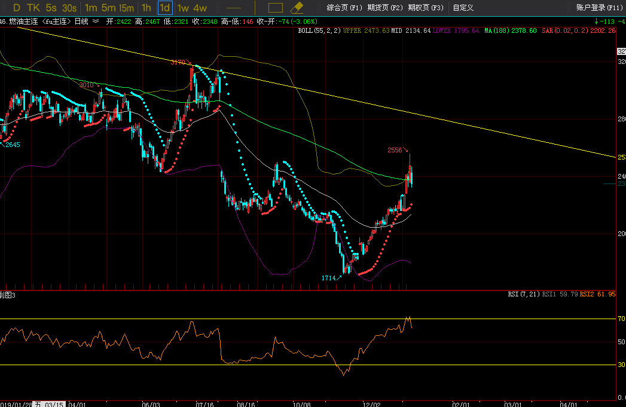626x407 pixels.
Task: Click the 低:2321 low price readout
Action: click(176, 22)
